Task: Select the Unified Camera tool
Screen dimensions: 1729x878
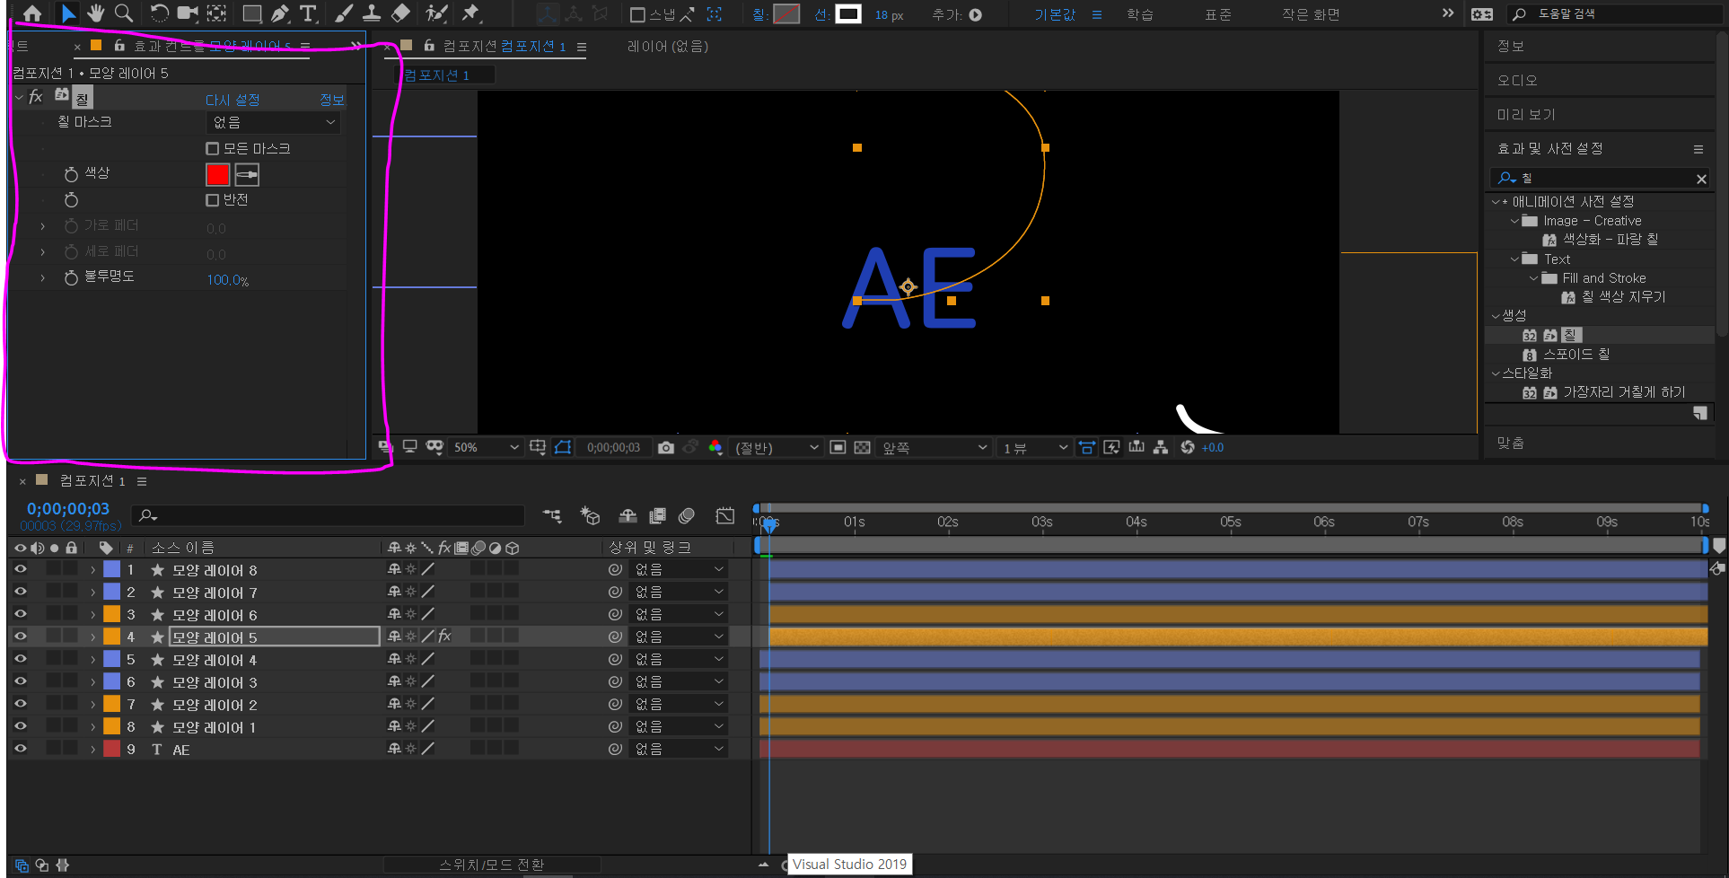Action: point(188,13)
